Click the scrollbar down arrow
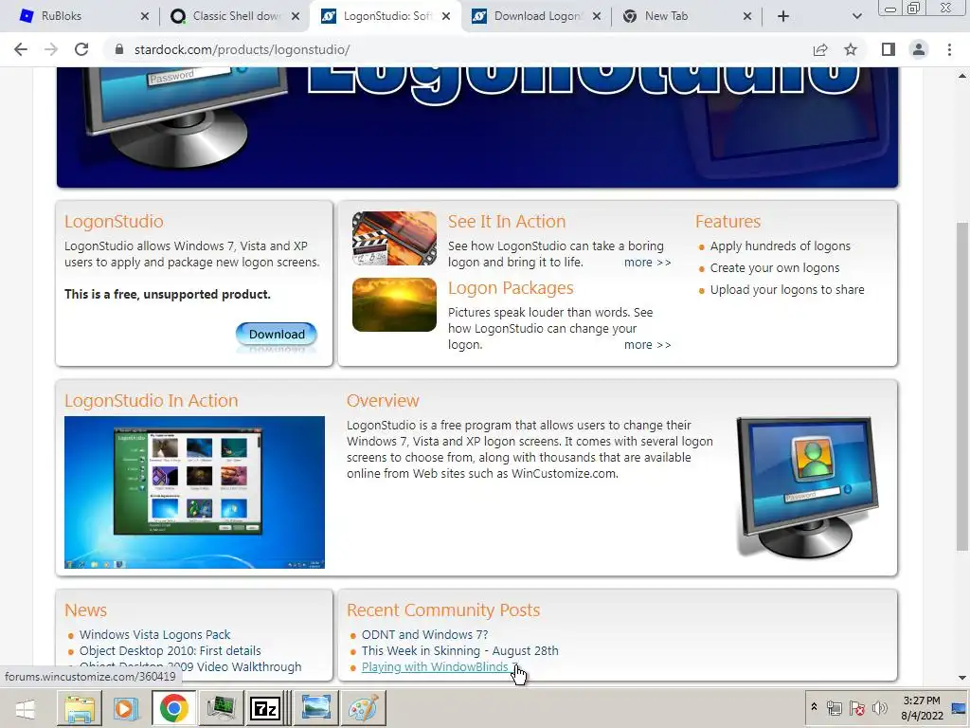 pyautogui.click(x=962, y=678)
